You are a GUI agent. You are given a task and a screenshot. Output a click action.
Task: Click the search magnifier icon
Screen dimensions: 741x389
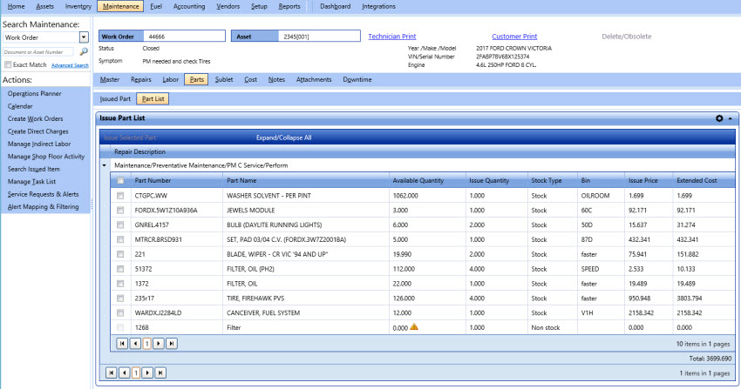pyautogui.click(x=84, y=51)
